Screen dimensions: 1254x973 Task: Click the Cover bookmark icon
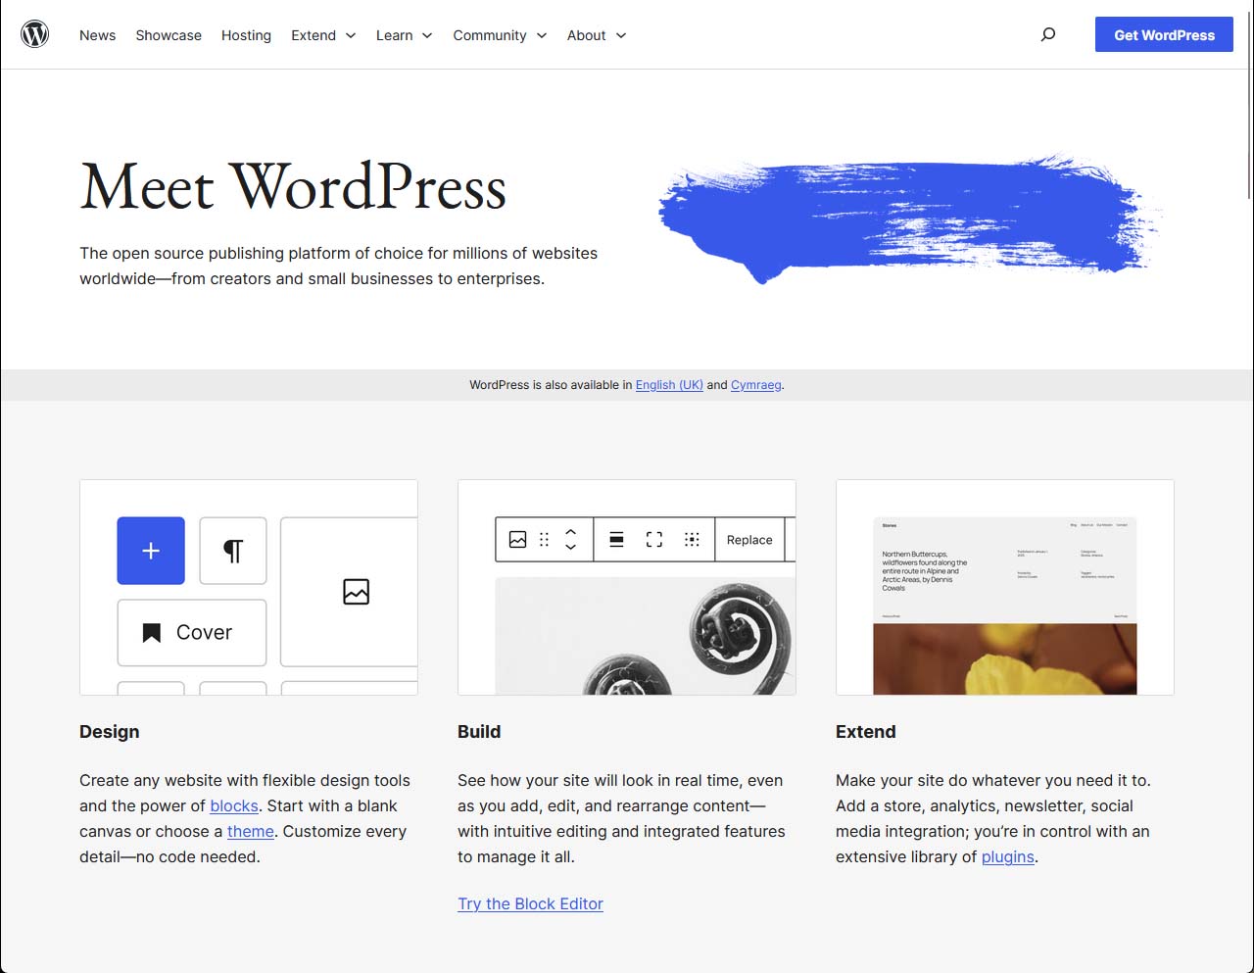click(152, 633)
